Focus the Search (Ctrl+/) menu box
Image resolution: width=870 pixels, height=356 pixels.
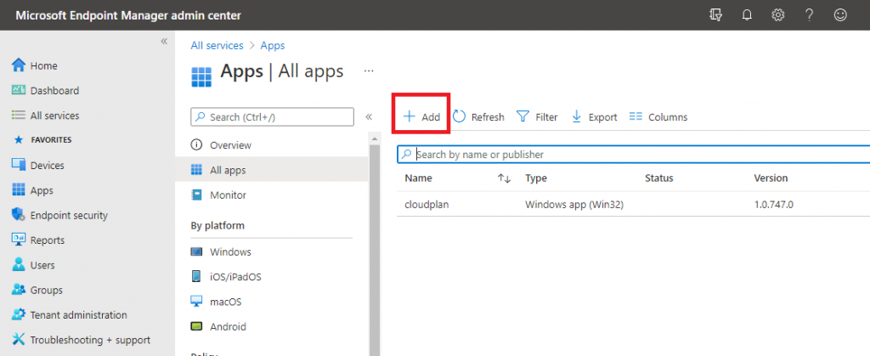point(273,117)
